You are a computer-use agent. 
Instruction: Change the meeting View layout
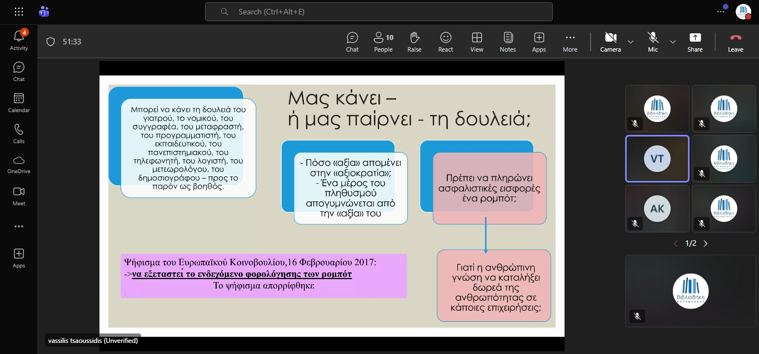(477, 42)
